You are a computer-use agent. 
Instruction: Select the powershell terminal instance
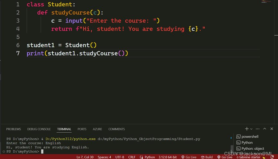(249, 137)
